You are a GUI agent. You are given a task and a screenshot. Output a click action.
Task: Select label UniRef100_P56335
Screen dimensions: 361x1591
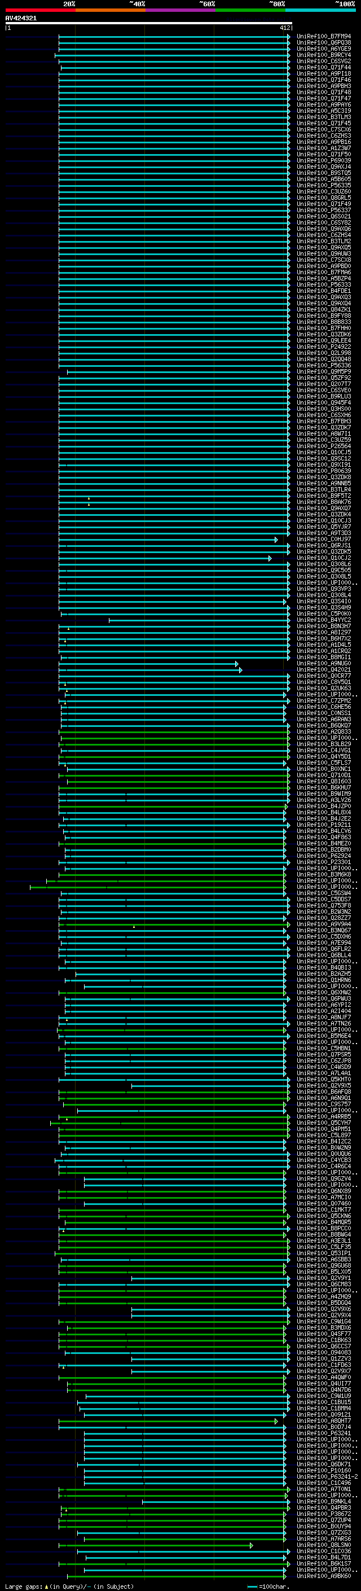click(324, 185)
